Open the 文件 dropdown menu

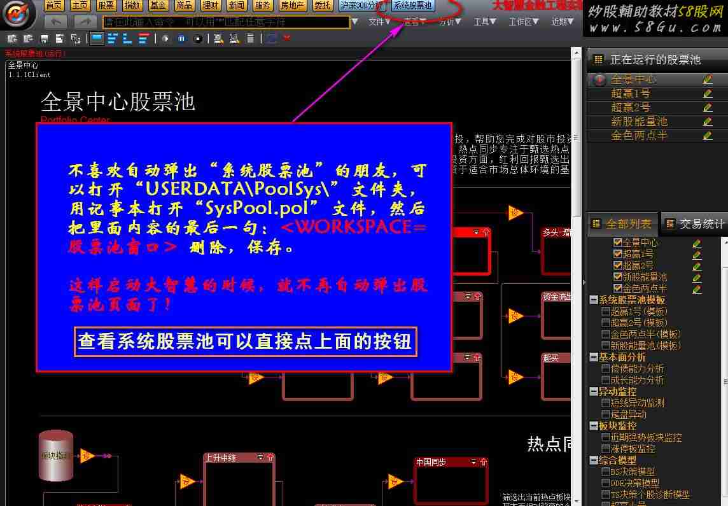pos(379,22)
